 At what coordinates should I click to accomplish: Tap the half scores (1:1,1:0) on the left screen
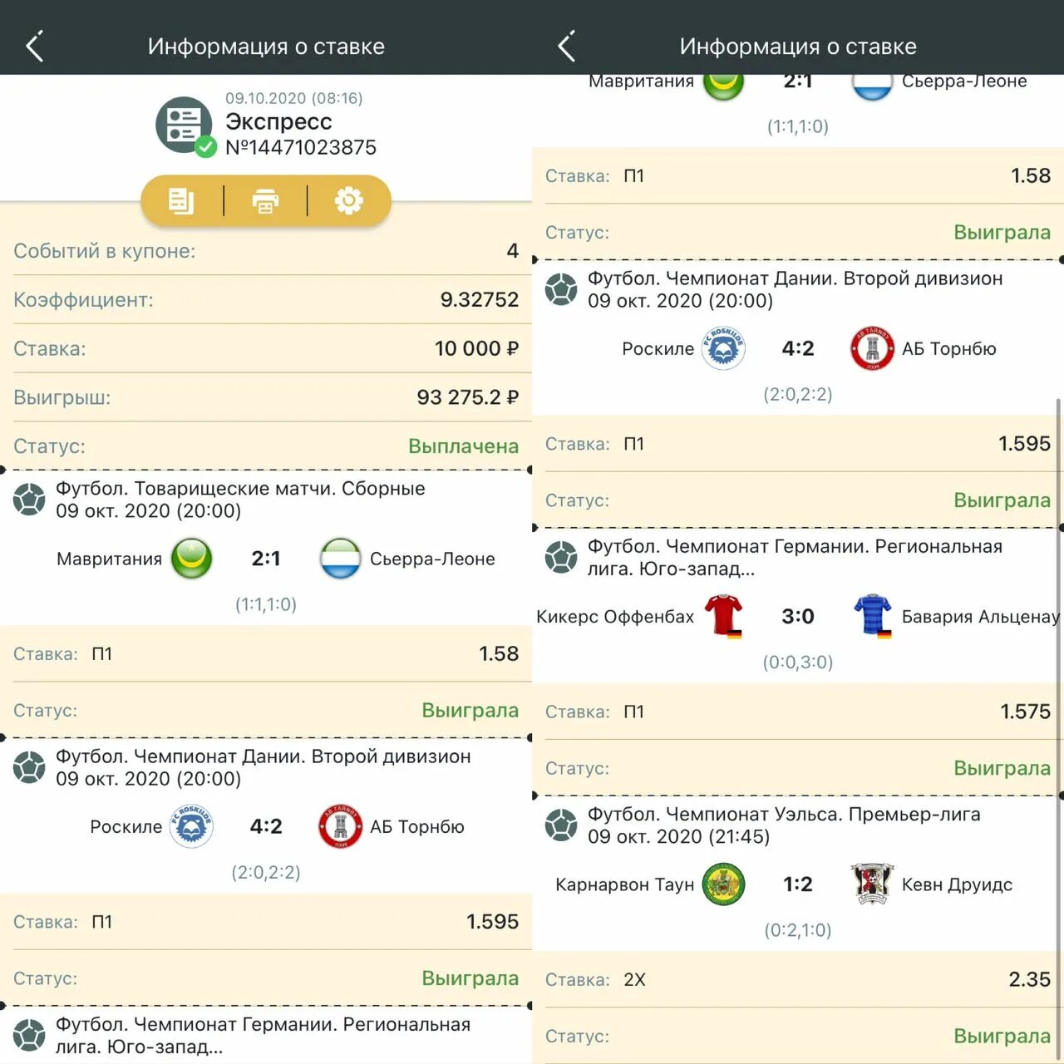click(266, 604)
